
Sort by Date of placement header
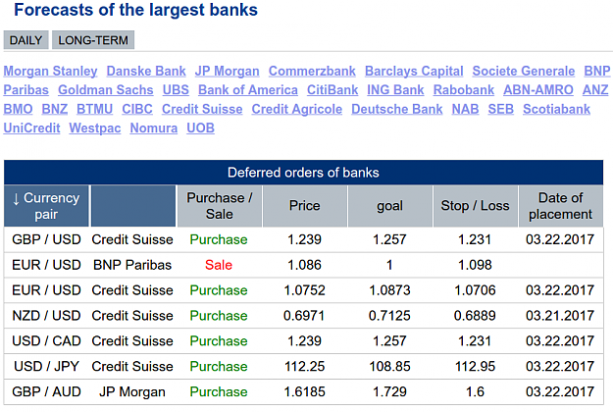tap(560, 206)
